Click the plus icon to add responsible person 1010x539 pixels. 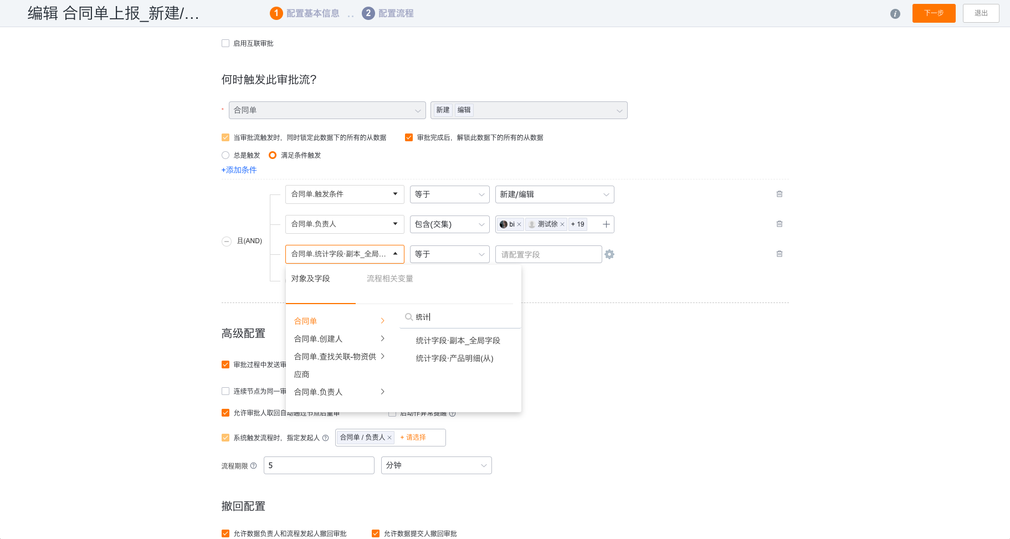tap(606, 224)
